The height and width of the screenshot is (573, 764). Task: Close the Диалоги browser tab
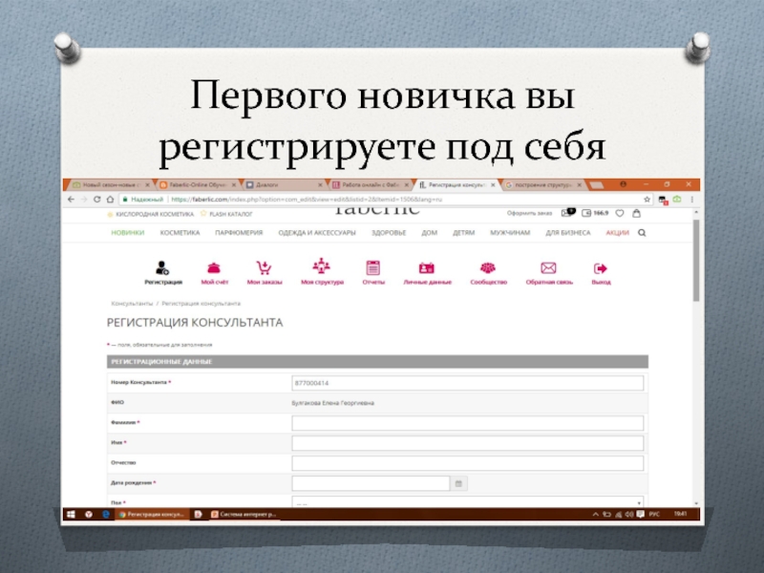tap(320, 185)
